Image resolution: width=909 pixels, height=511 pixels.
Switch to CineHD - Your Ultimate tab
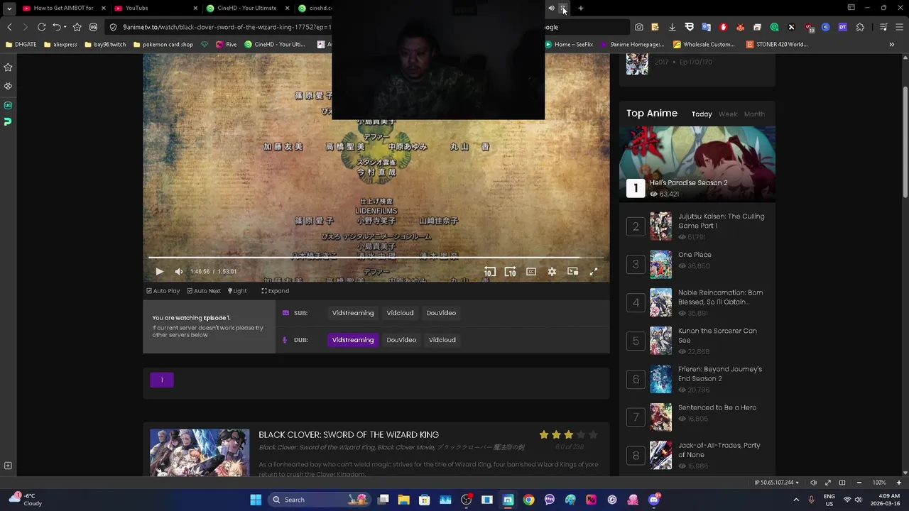pyautogui.click(x=247, y=9)
